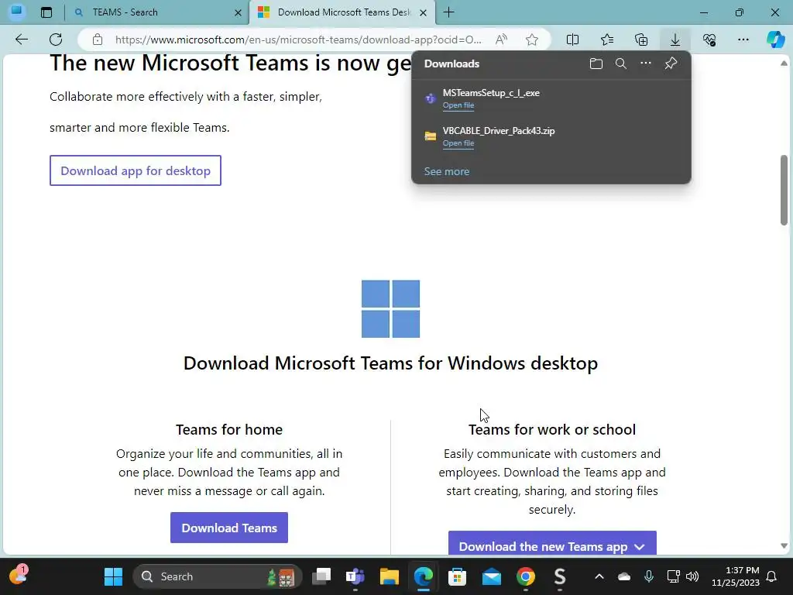Open Edge profile icon in title bar
This screenshot has height=595, width=793.
click(x=17, y=11)
